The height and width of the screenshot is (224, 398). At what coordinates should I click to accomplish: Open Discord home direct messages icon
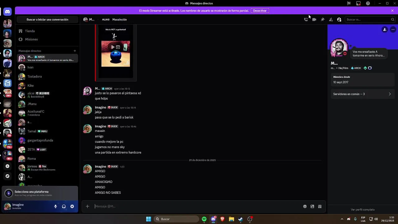click(x=7, y=12)
